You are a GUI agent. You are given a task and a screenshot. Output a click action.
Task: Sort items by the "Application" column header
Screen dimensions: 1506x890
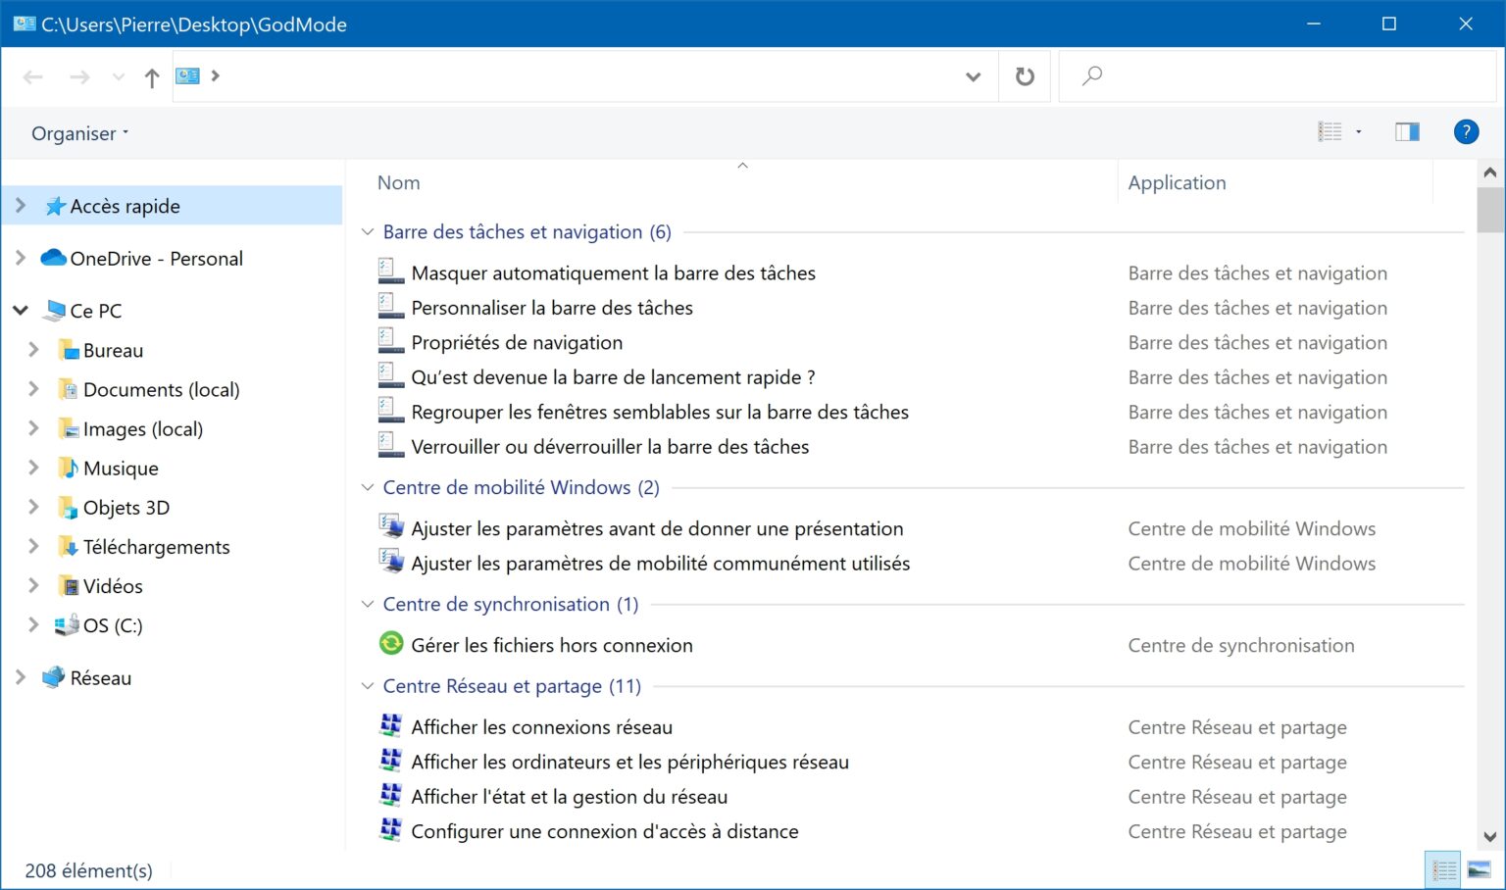[1177, 182]
